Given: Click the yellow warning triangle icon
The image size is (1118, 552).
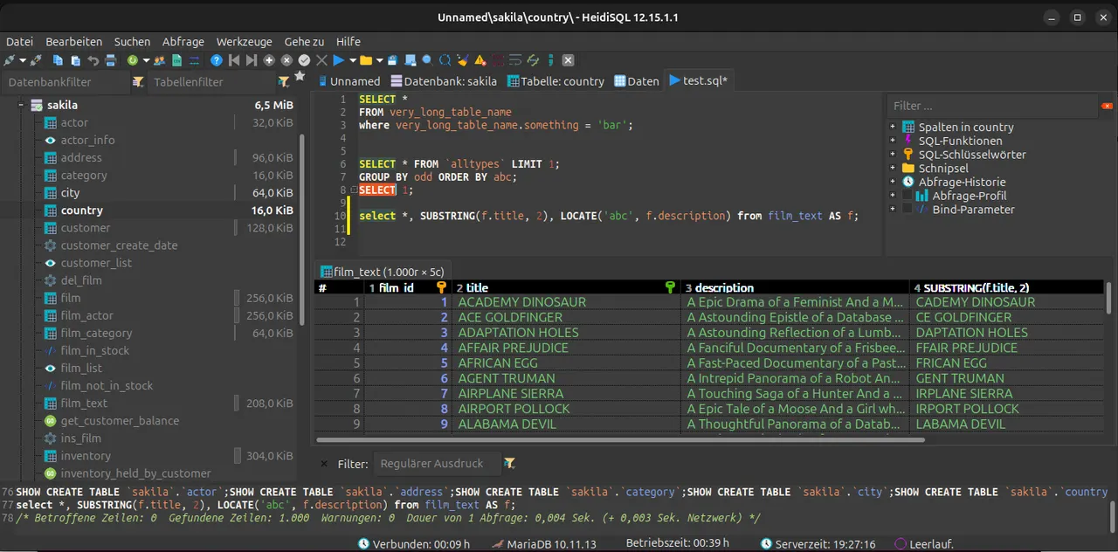Looking at the screenshot, I should click(x=480, y=60).
